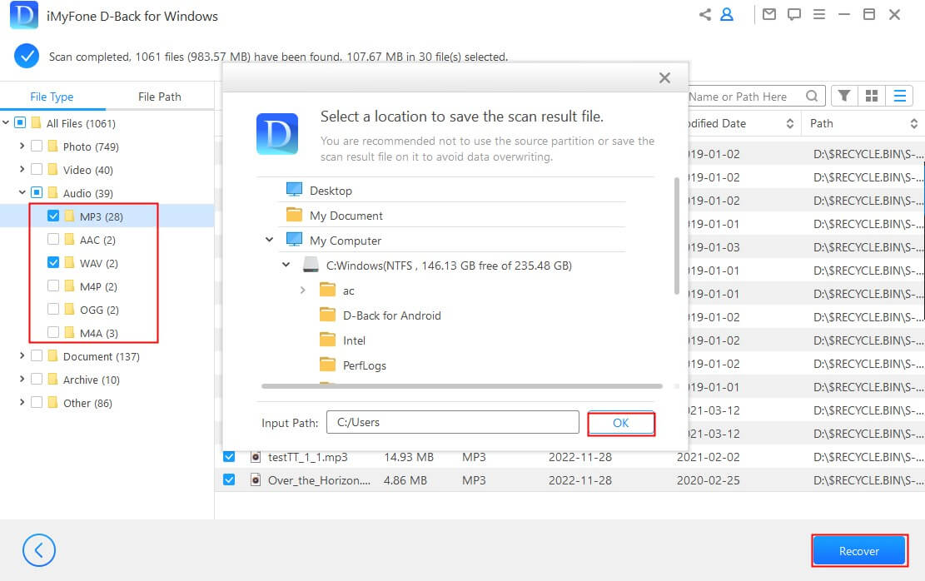The width and height of the screenshot is (925, 581).
Task: Click the share icon in title bar
Action: click(705, 15)
